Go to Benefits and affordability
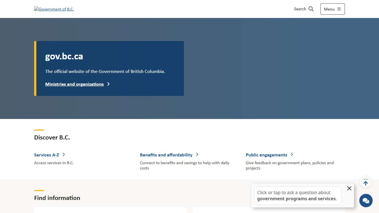 tap(166, 155)
